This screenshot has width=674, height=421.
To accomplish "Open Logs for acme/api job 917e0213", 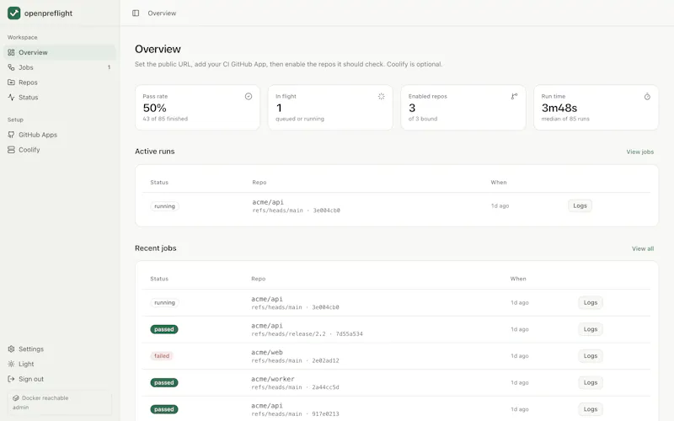I will [591, 409].
